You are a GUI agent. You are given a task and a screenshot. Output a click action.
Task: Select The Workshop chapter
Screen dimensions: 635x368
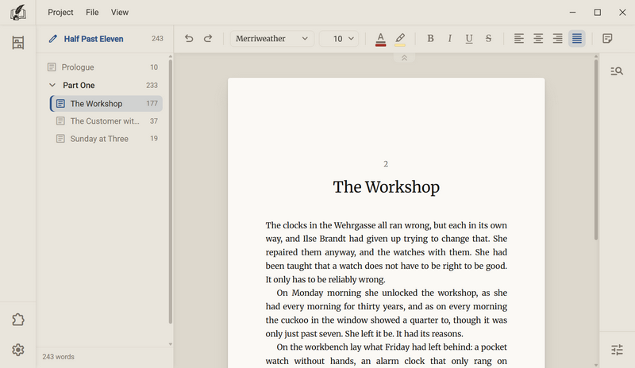[106, 104]
